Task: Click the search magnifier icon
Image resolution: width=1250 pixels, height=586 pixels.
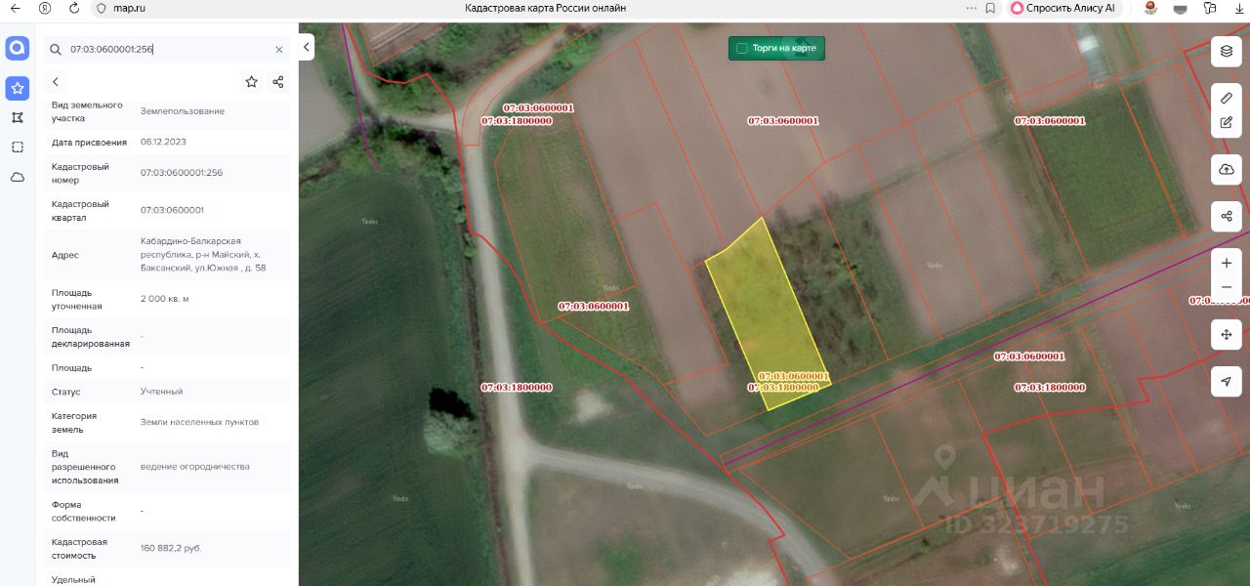Action: (56, 49)
